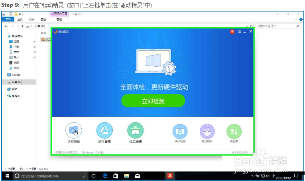This screenshot has width=305, height=181.
Task: Open the 驱动精灵 hamburger menu
Action: (240, 31)
